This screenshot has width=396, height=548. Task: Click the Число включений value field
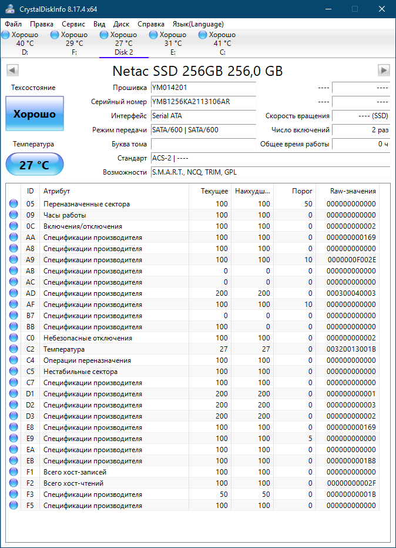361,130
